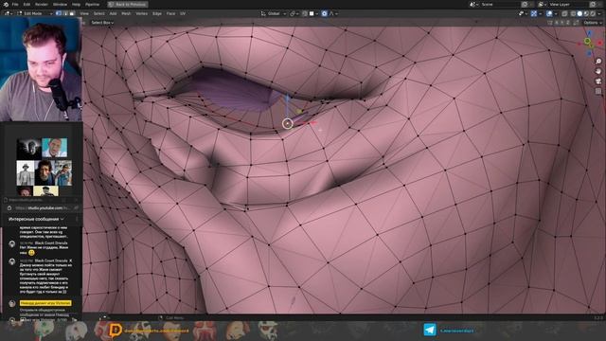
Task: Open the Edit Mode dropdown
Action: pyautogui.click(x=34, y=13)
